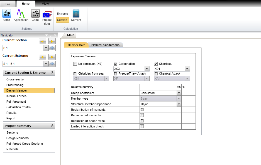Click the Relative humidity value field
261x165 pixels.
point(160,87)
